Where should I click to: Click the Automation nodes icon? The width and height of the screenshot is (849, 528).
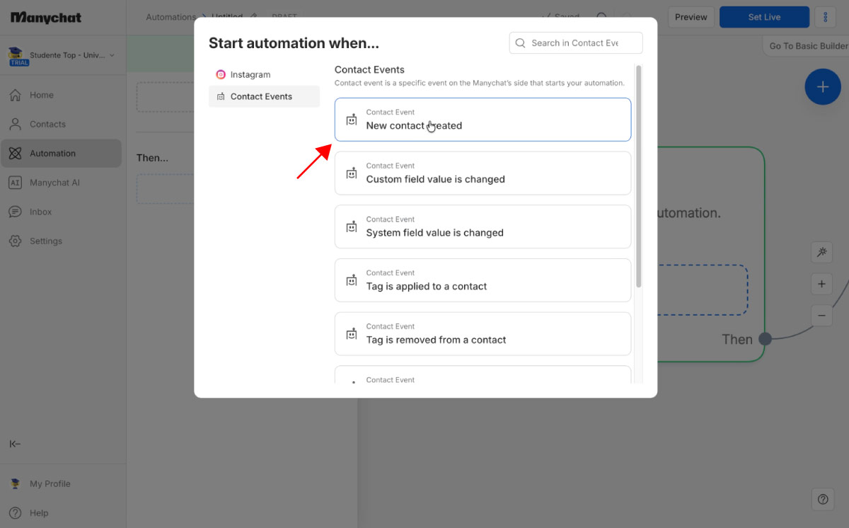15,153
